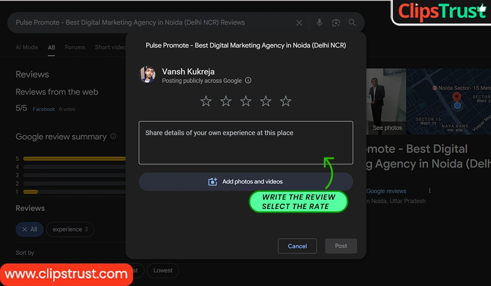Click the info icon beside Posting publicly
The image size is (491, 286).
click(x=248, y=80)
